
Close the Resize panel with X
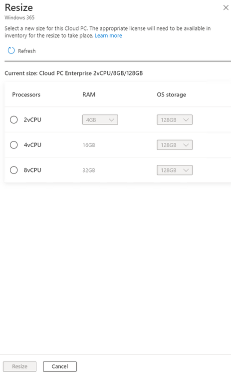coord(226,7)
